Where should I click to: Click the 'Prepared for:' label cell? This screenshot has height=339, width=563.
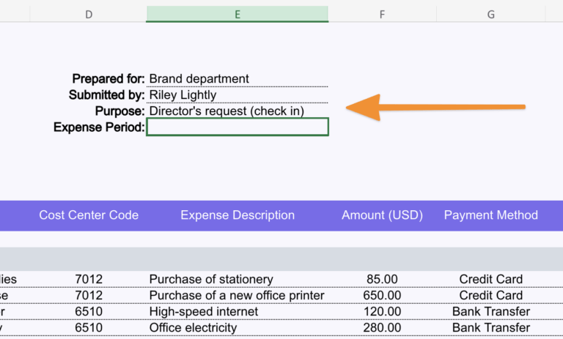pyautogui.click(x=108, y=78)
